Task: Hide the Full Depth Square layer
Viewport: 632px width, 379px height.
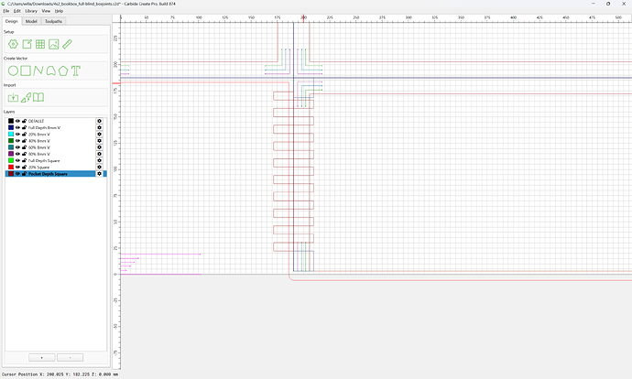Action: tap(17, 161)
